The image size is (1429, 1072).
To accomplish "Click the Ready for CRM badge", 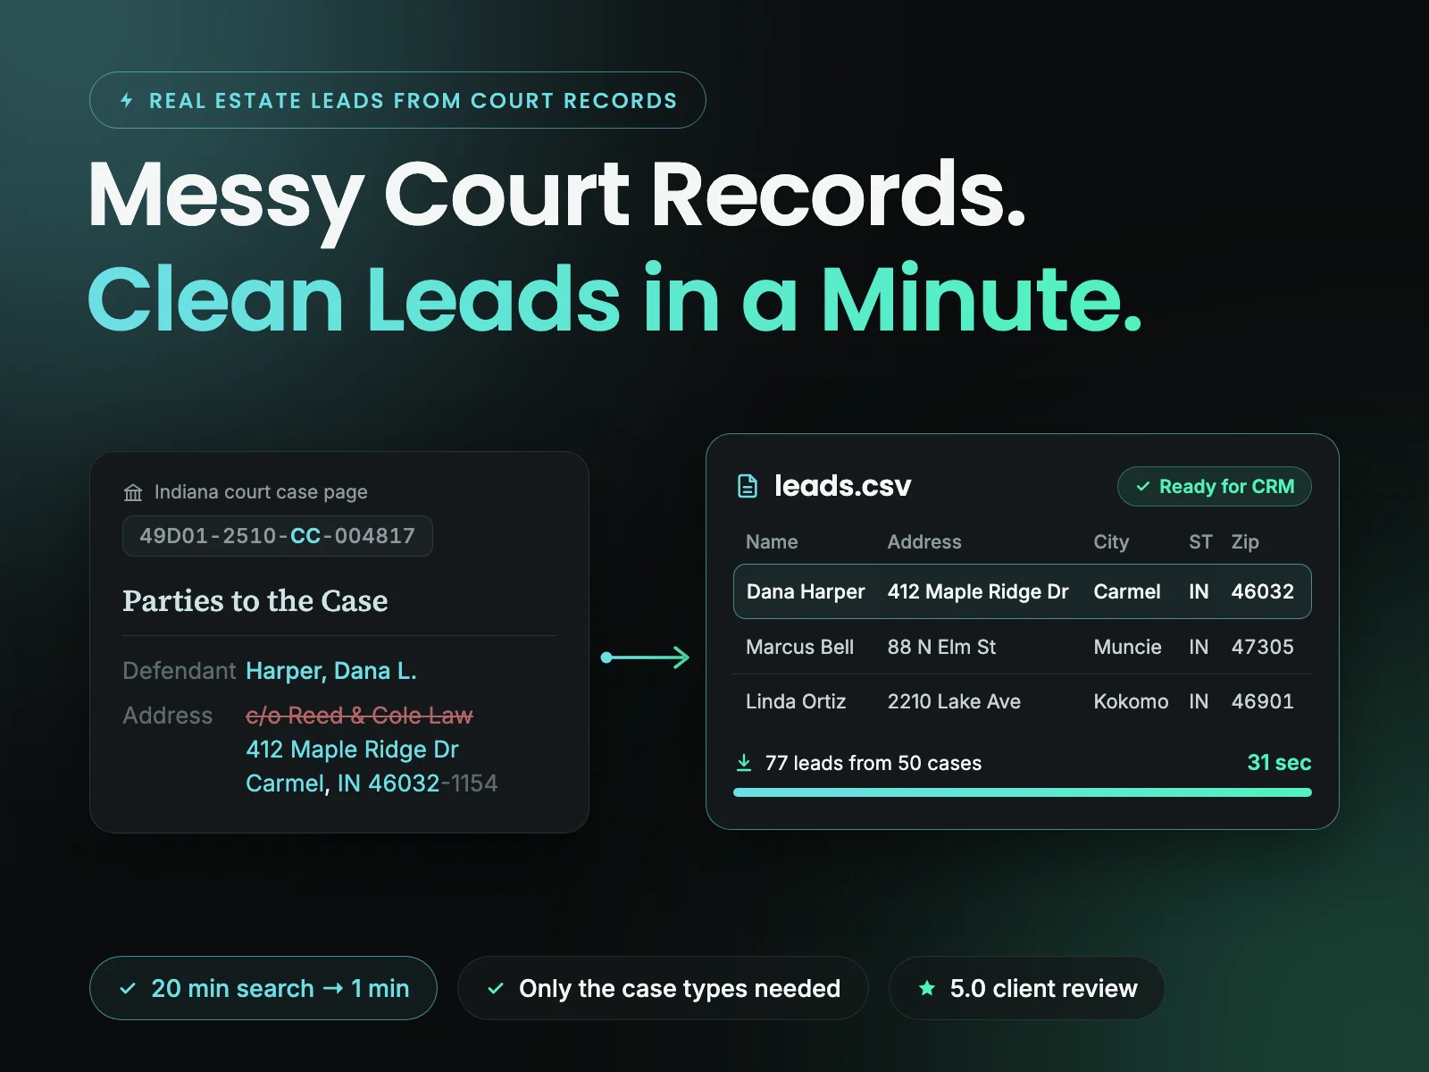I will point(1215,487).
